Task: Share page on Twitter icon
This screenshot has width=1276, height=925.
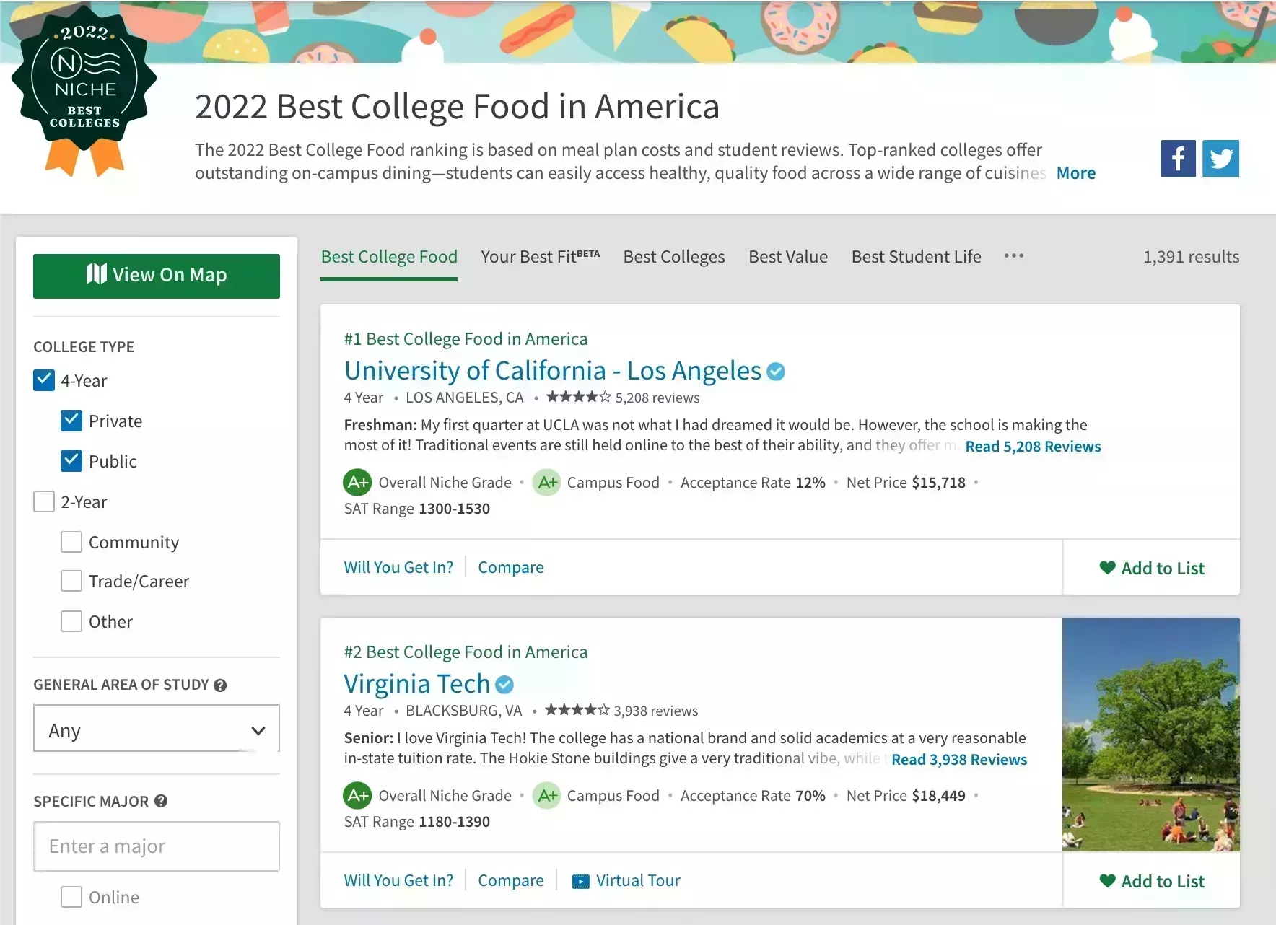Action: [x=1220, y=159]
